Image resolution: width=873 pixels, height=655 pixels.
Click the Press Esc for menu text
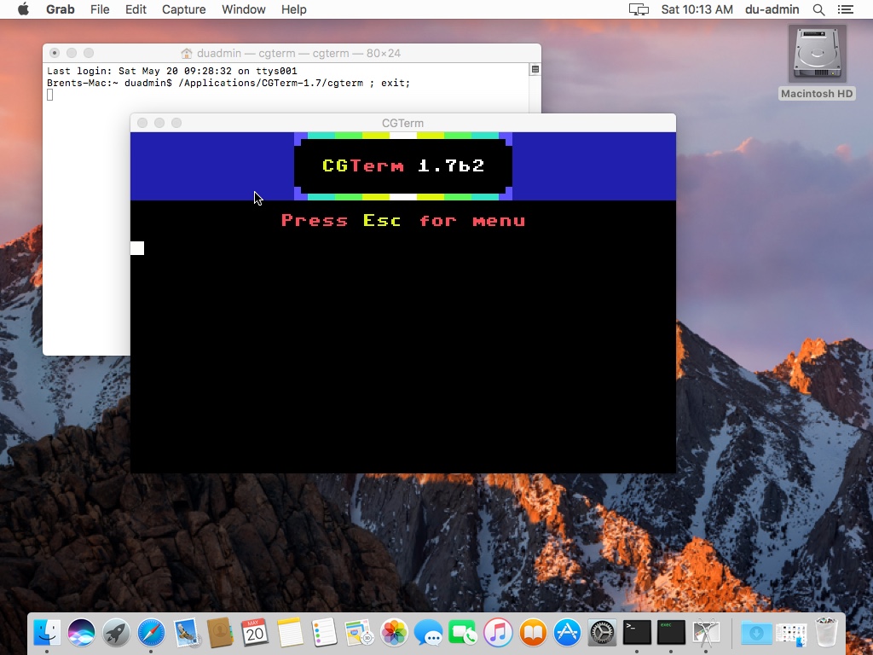403,221
